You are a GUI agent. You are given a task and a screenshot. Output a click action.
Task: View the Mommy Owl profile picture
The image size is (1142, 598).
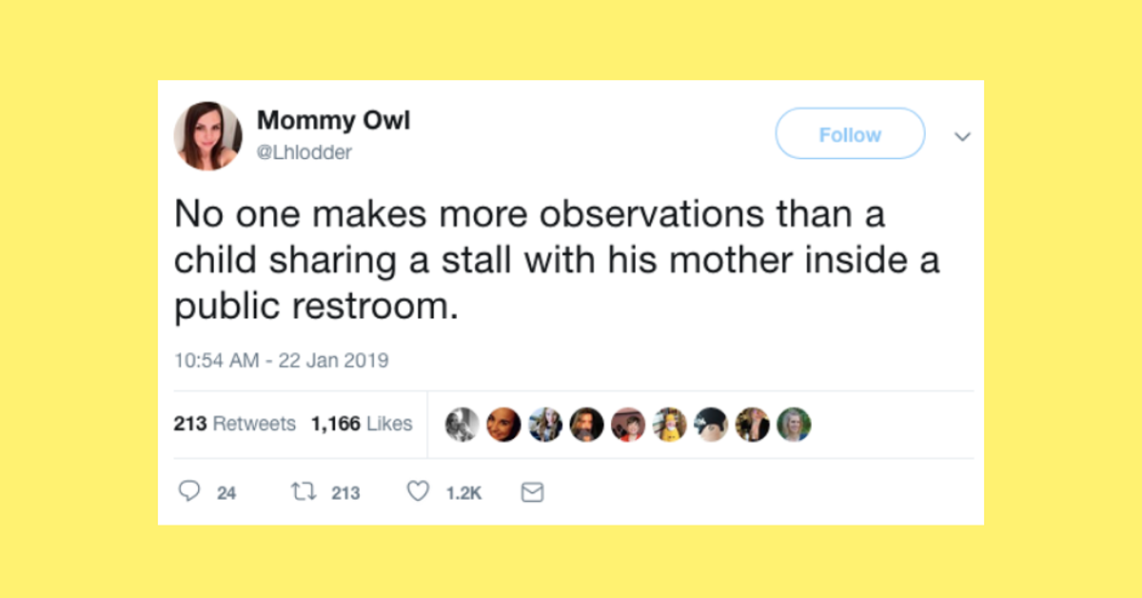[x=208, y=135]
